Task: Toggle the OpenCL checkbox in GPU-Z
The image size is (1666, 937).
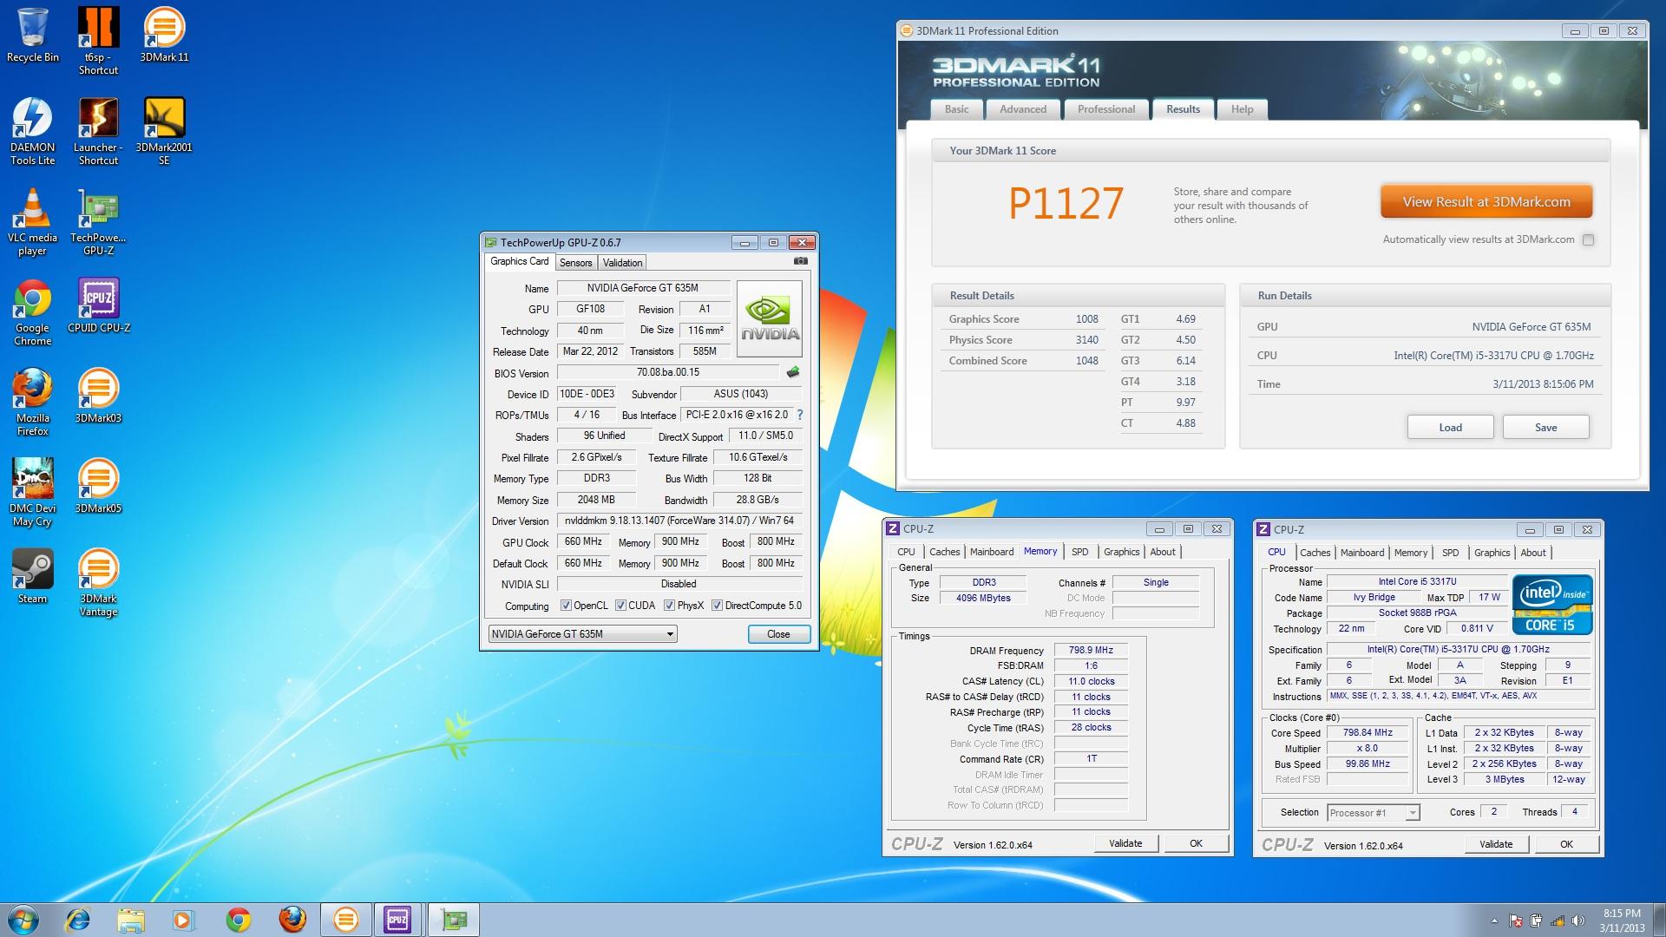Action: click(566, 606)
